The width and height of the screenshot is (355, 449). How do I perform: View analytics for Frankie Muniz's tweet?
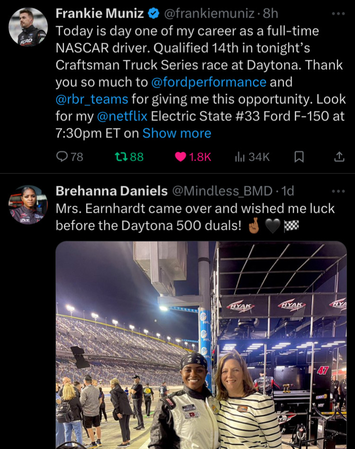point(252,157)
